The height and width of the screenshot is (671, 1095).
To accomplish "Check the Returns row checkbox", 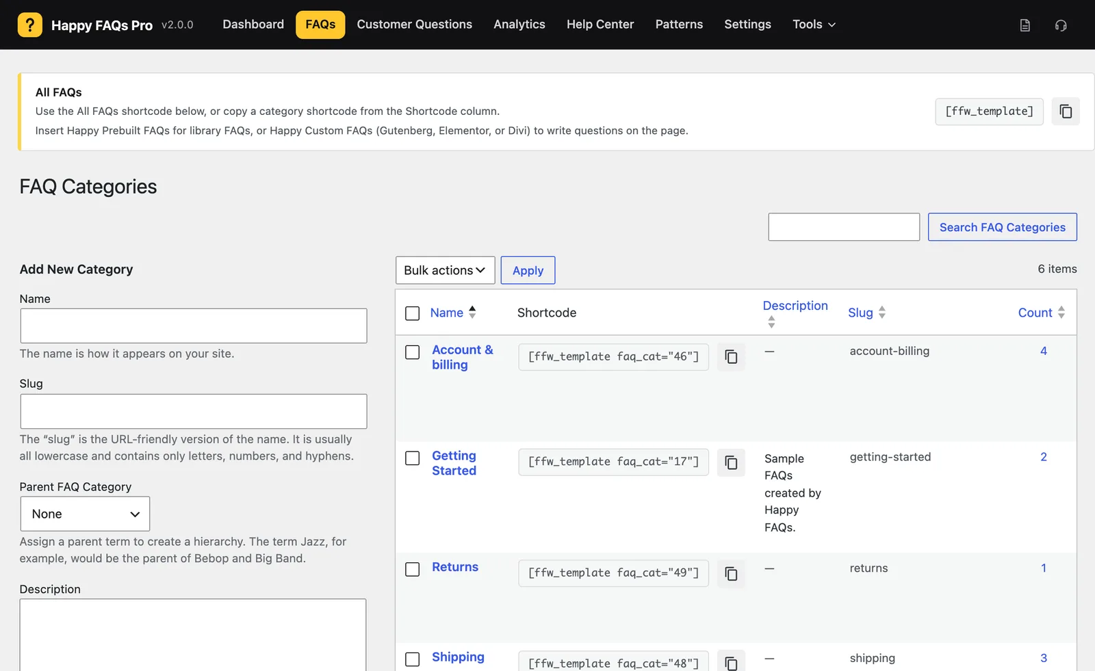I will [412, 569].
